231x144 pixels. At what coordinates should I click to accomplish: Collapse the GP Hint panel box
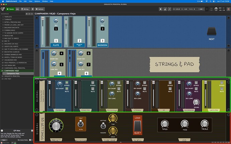pyautogui.click(x=32, y=131)
